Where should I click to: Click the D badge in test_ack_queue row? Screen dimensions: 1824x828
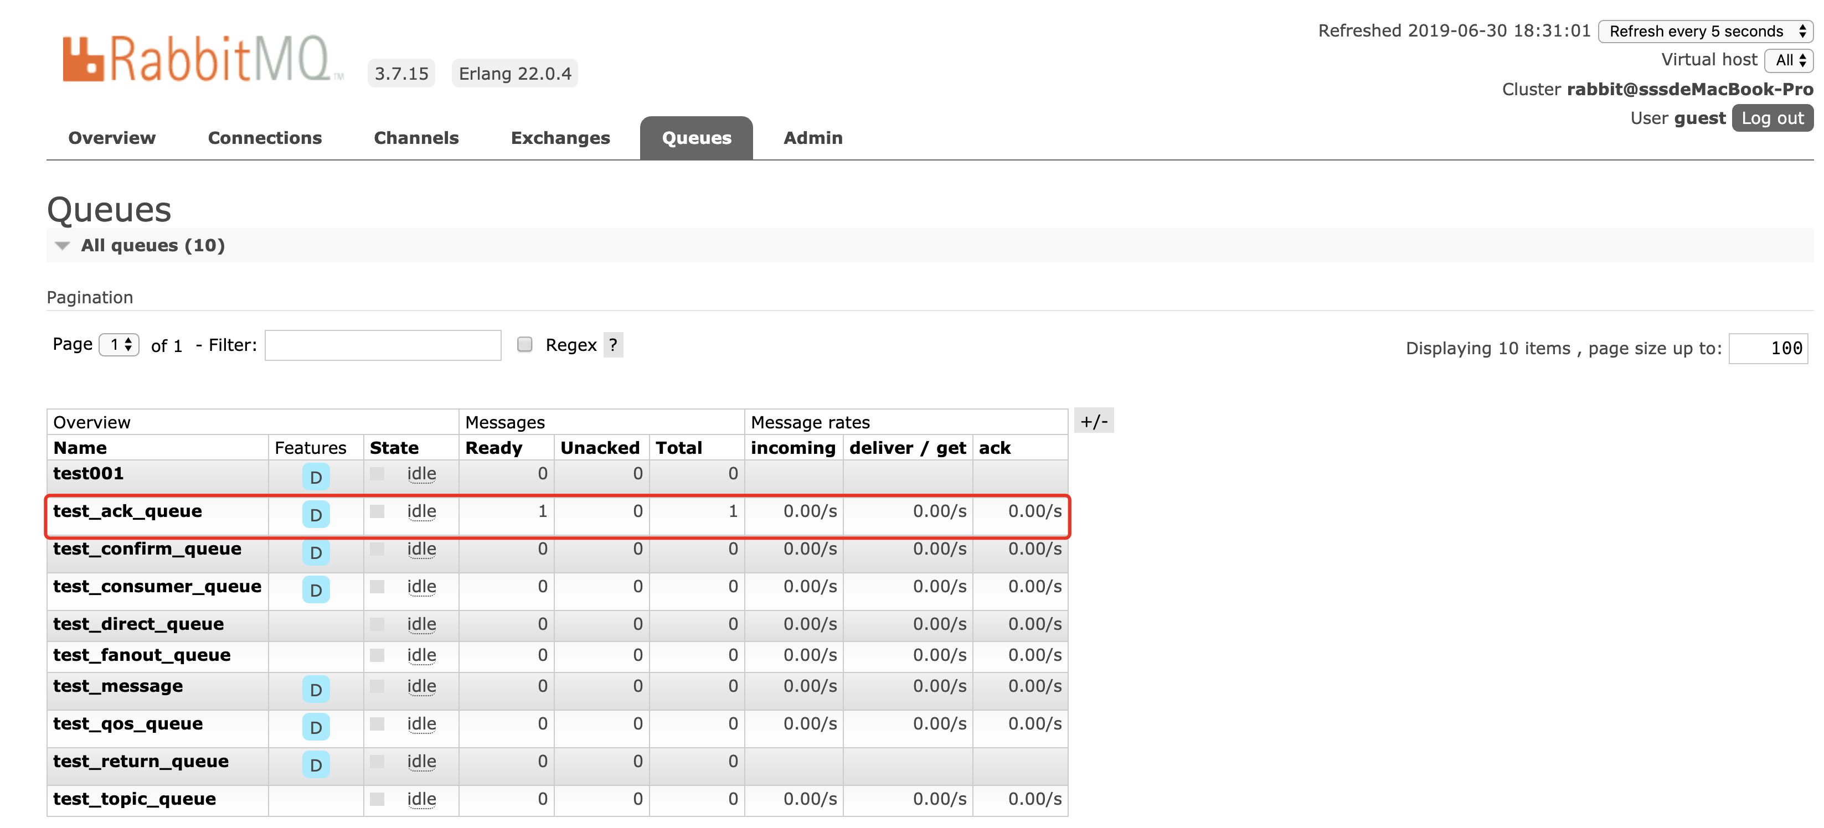click(x=316, y=515)
